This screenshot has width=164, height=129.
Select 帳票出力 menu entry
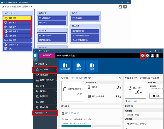coord(17,27)
